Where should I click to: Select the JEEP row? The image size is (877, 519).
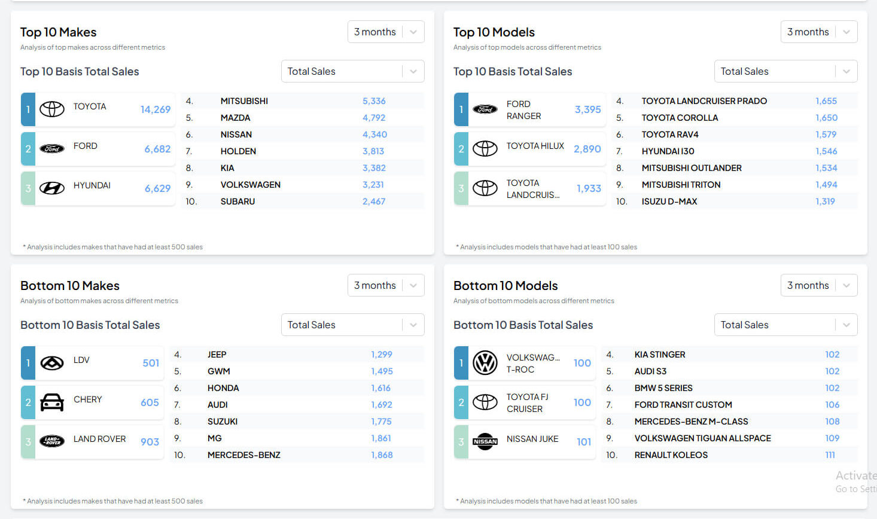[297, 355]
